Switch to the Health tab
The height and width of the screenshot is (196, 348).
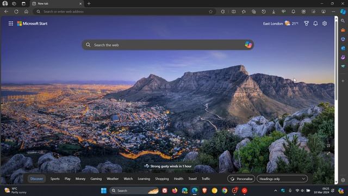178,179
